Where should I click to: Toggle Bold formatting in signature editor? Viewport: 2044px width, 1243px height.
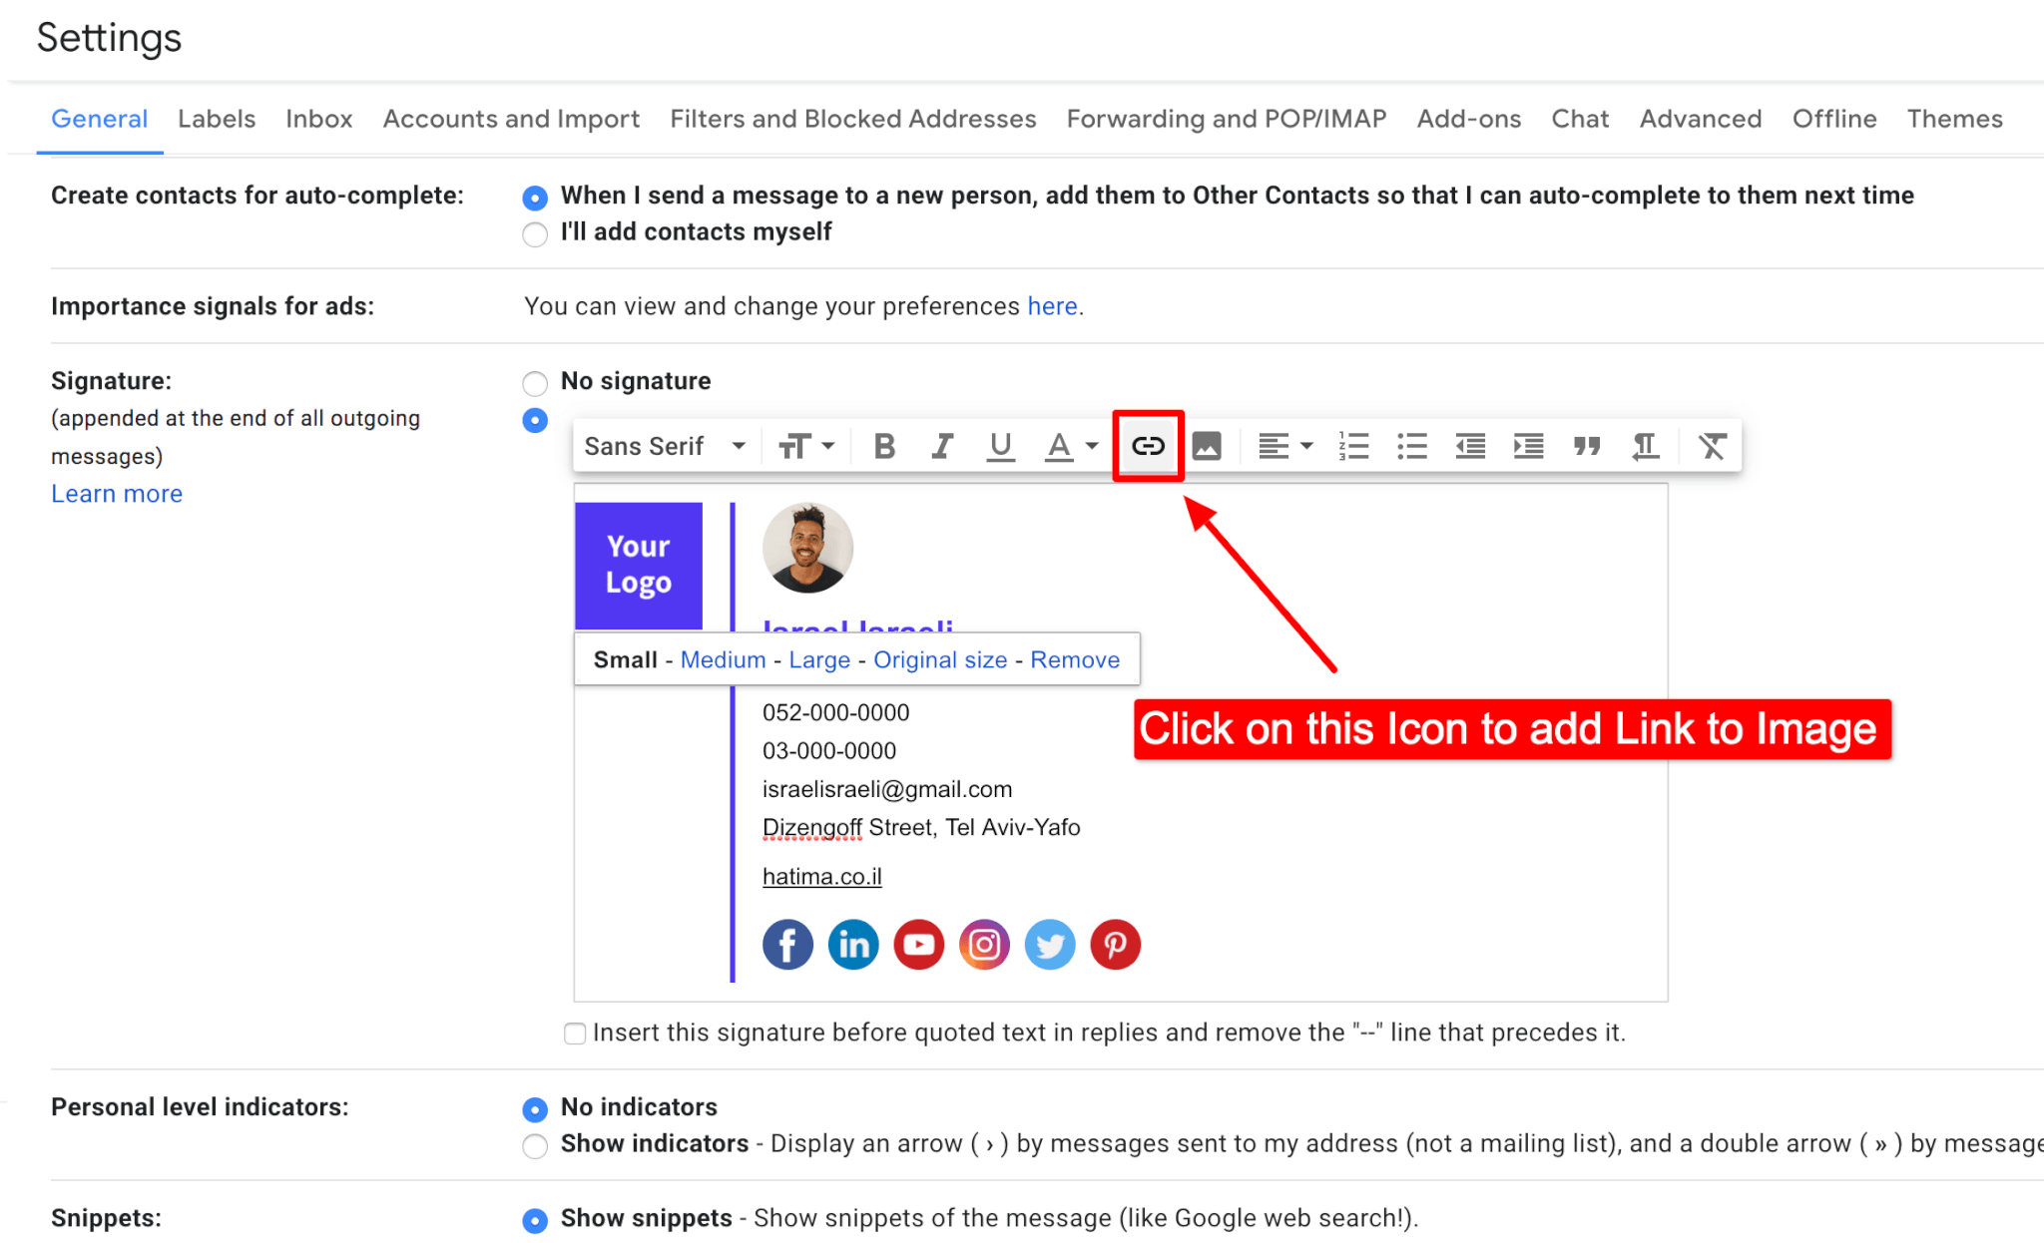pyautogui.click(x=884, y=447)
